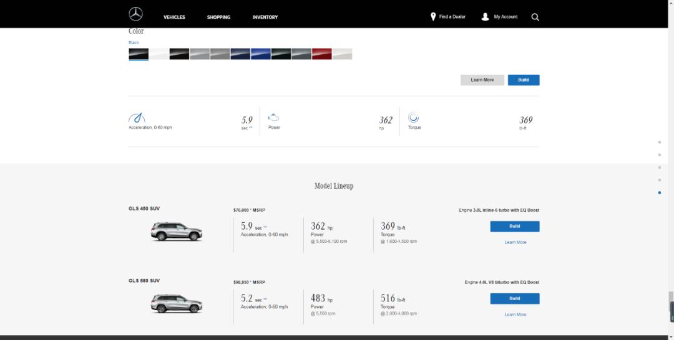Click the engine power icon
This screenshot has height=340, width=674.
(x=273, y=117)
